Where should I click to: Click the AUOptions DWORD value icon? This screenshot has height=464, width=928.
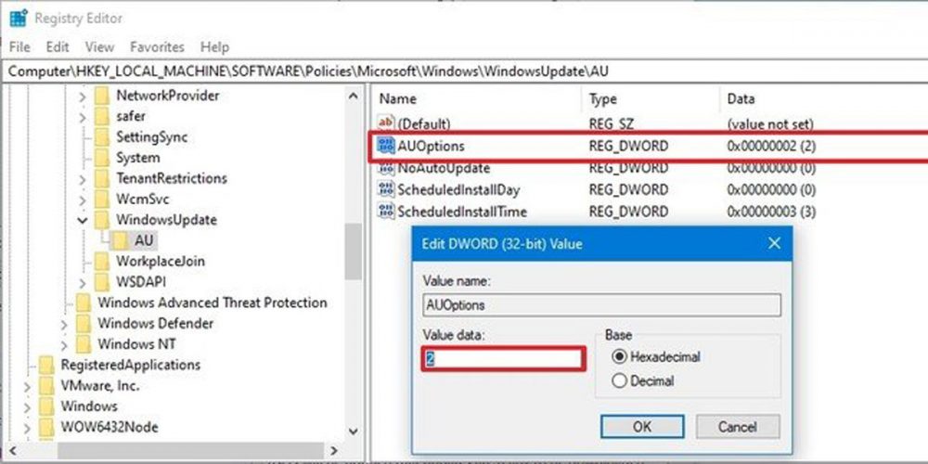pos(386,146)
